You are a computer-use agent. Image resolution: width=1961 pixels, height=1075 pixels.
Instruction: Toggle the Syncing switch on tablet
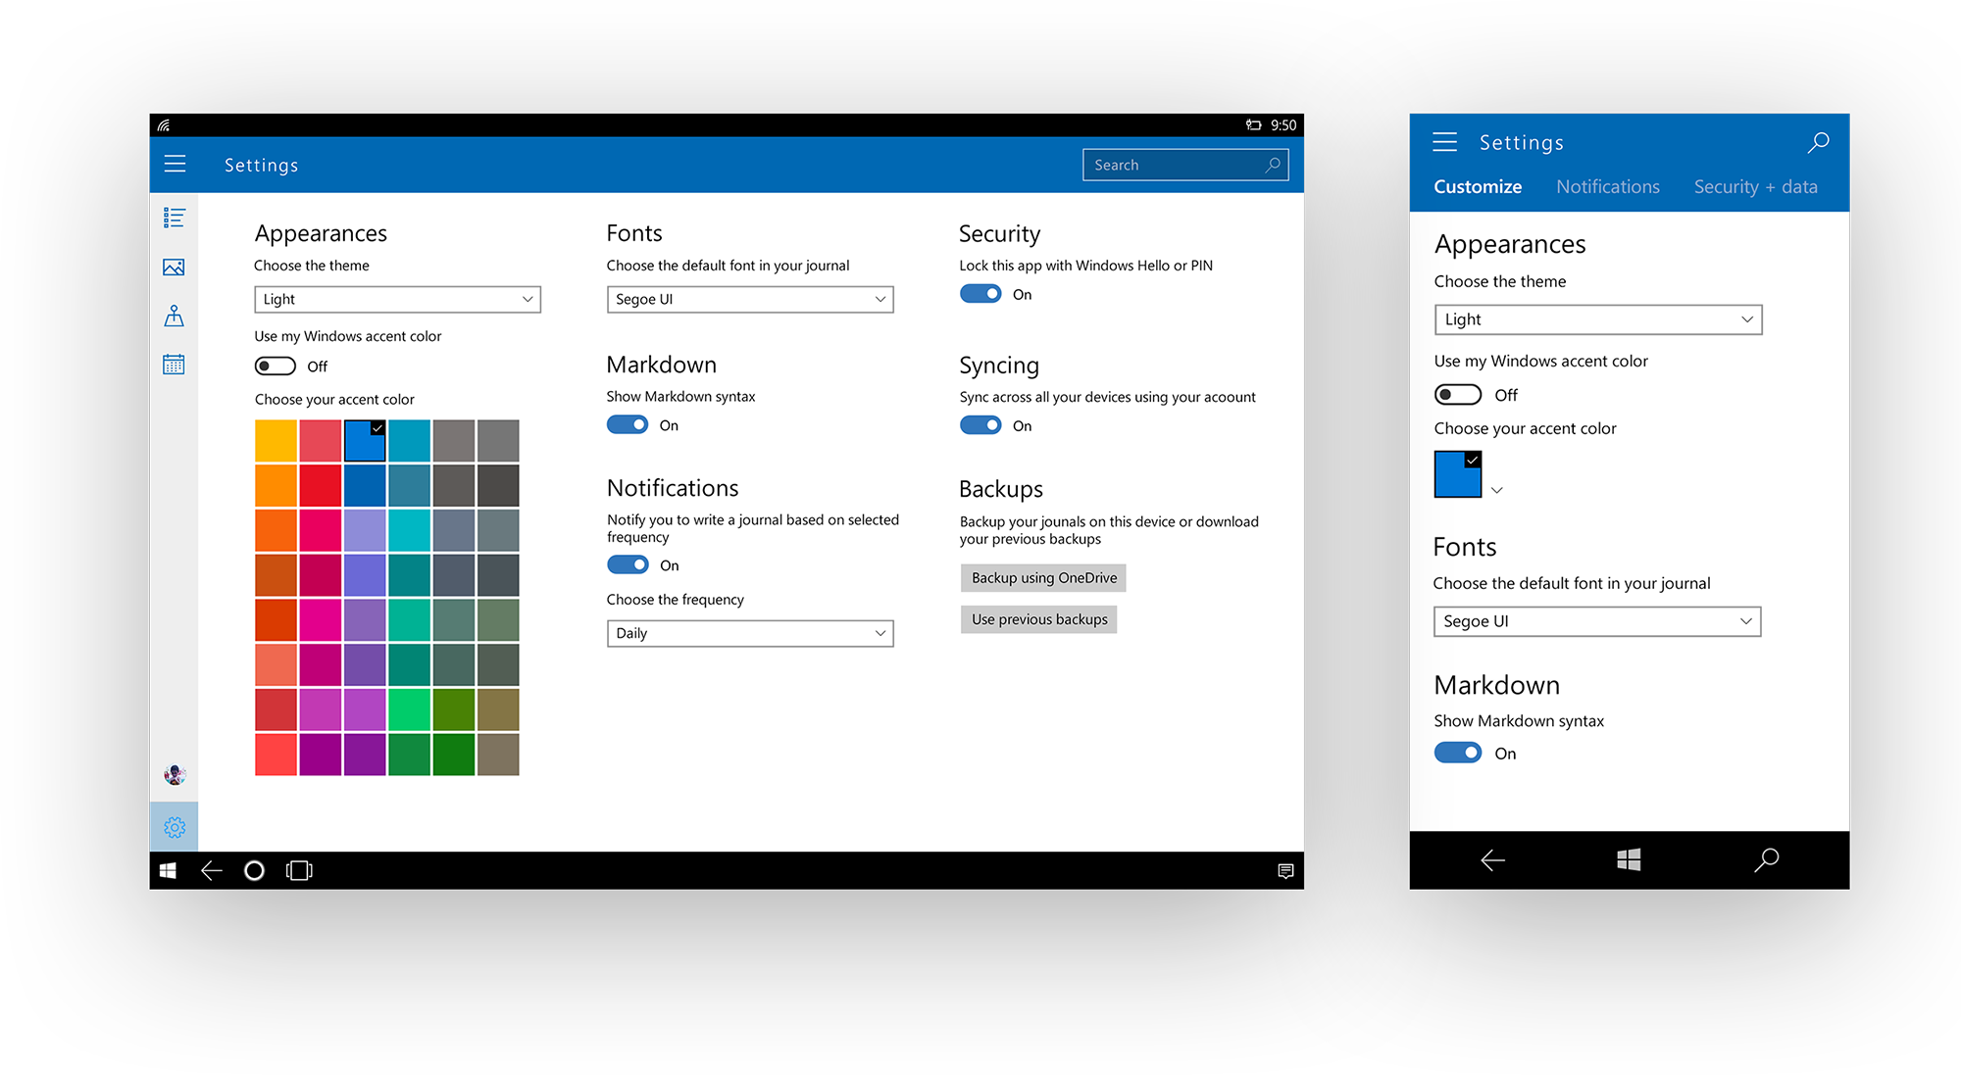980,425
